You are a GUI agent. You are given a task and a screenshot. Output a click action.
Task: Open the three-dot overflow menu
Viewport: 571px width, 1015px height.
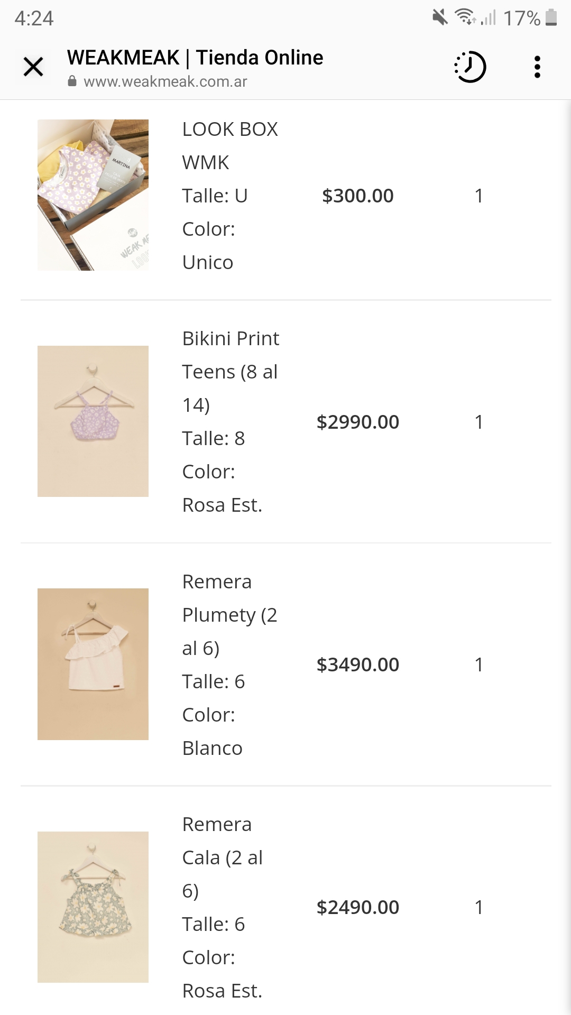coord(537,67)
